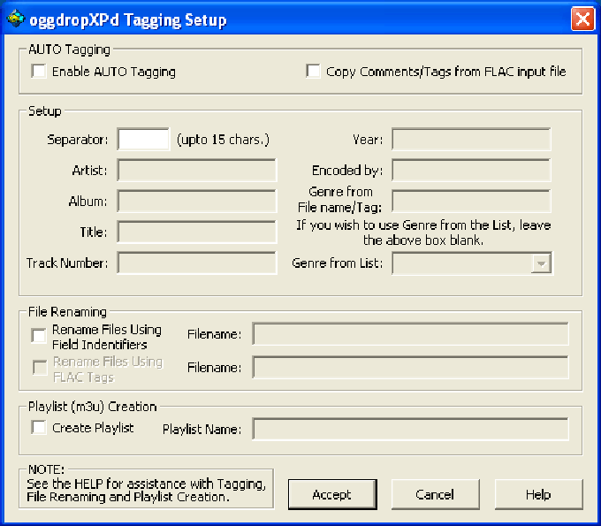Image resolution: width=601 pixels, height=526 pixels.
Task: Close the Tagging Setup dialog
Action: coord(582,19)
